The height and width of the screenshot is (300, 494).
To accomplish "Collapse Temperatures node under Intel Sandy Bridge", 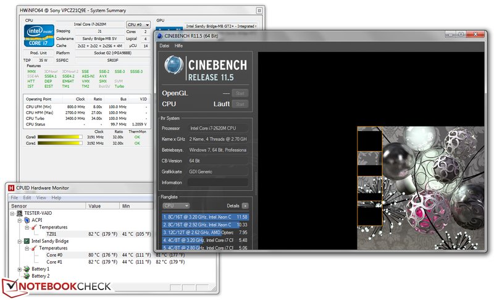I will click(x=27, y=248).
